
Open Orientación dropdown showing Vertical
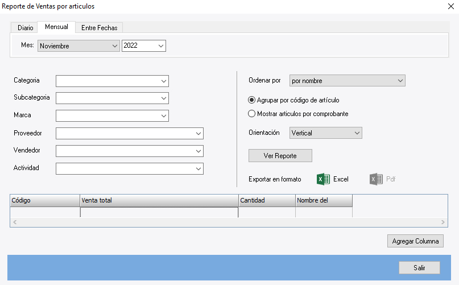(325, 133)
